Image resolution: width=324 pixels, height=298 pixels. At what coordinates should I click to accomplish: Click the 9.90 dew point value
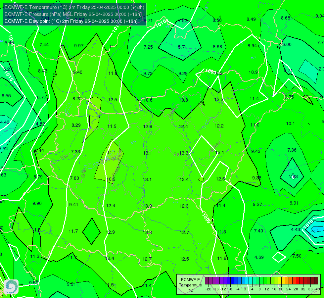pos(37,203)
